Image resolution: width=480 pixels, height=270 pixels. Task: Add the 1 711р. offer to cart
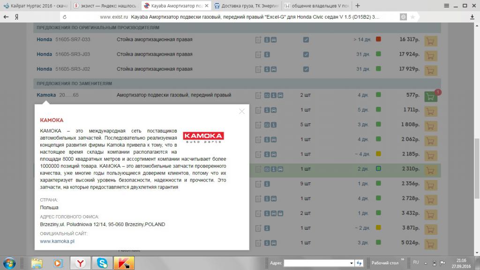point(430,112)
